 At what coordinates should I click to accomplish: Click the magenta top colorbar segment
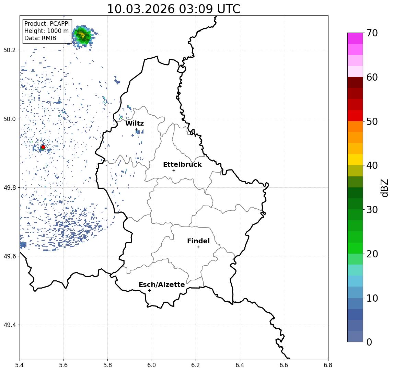355,38
